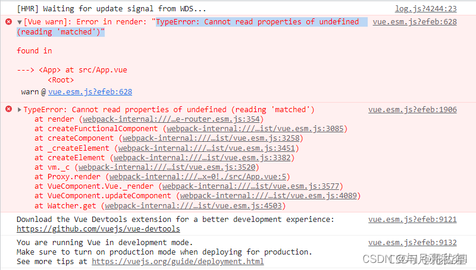Click the '<App> at src/App.vue' line

83,70
